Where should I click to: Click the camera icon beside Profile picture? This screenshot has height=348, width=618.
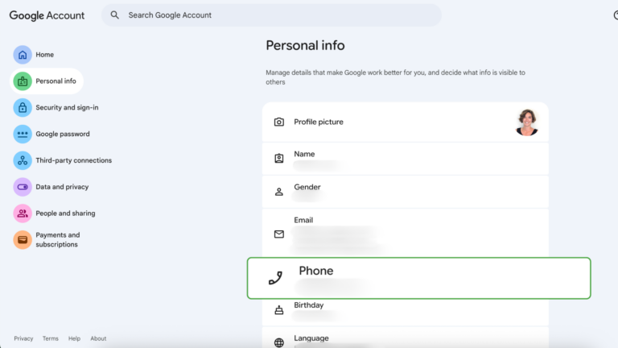[x=279, y=122]
